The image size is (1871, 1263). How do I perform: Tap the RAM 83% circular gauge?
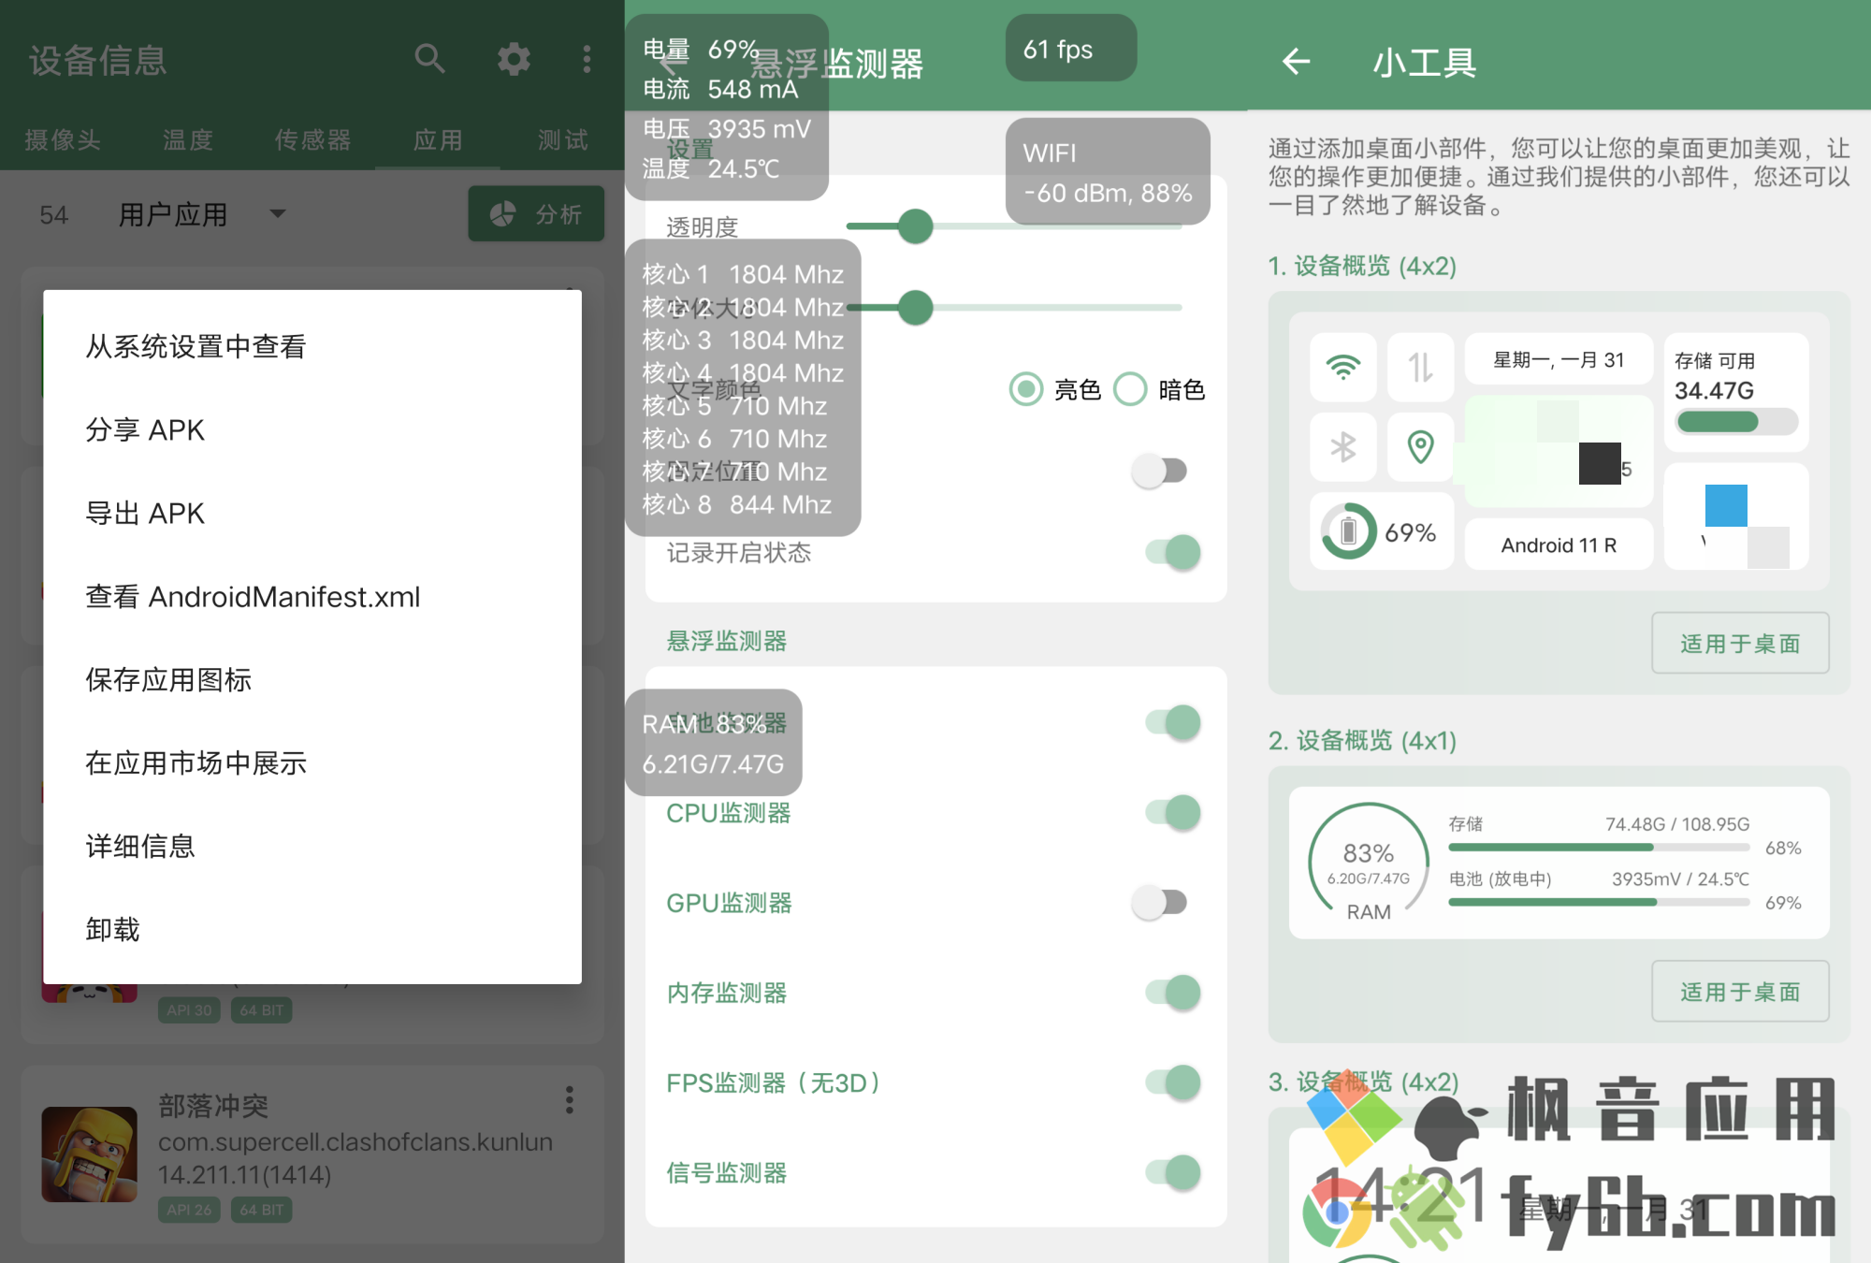1369,863
